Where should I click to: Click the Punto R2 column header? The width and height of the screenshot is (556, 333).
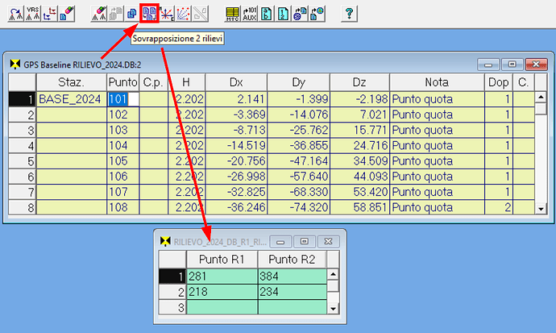pos(292,260)
